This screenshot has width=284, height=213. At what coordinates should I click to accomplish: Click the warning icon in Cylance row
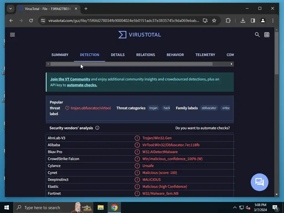point(137,166)
